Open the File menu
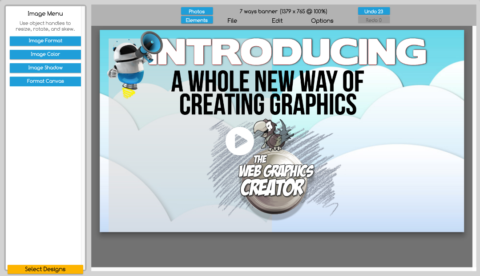Viewport: 480px width, 276px height. click(232, 20)
